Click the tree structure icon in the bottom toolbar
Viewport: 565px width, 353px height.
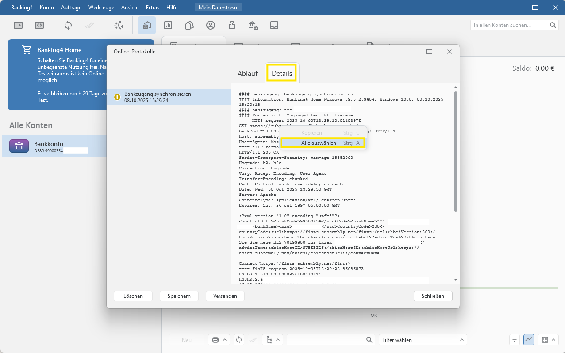coord(269,340)
